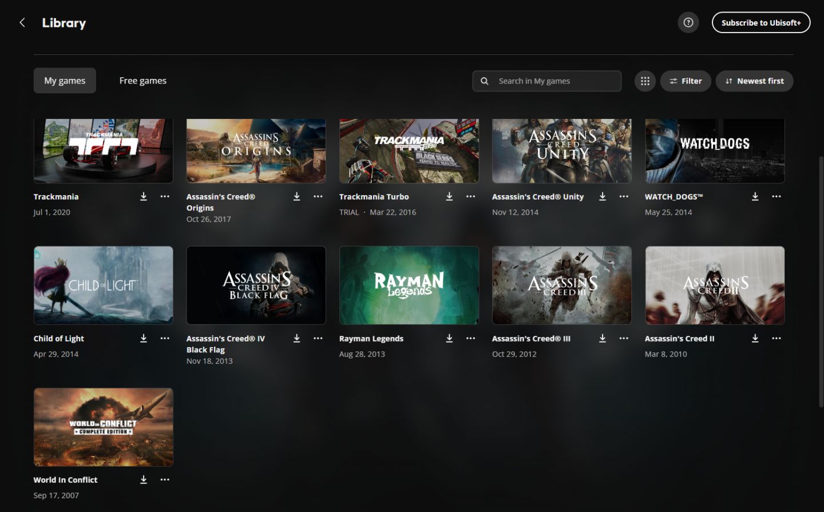Screen dimensions: 824x512
Task: Download Rayman Legends
Action: click(x=449, y=338)
